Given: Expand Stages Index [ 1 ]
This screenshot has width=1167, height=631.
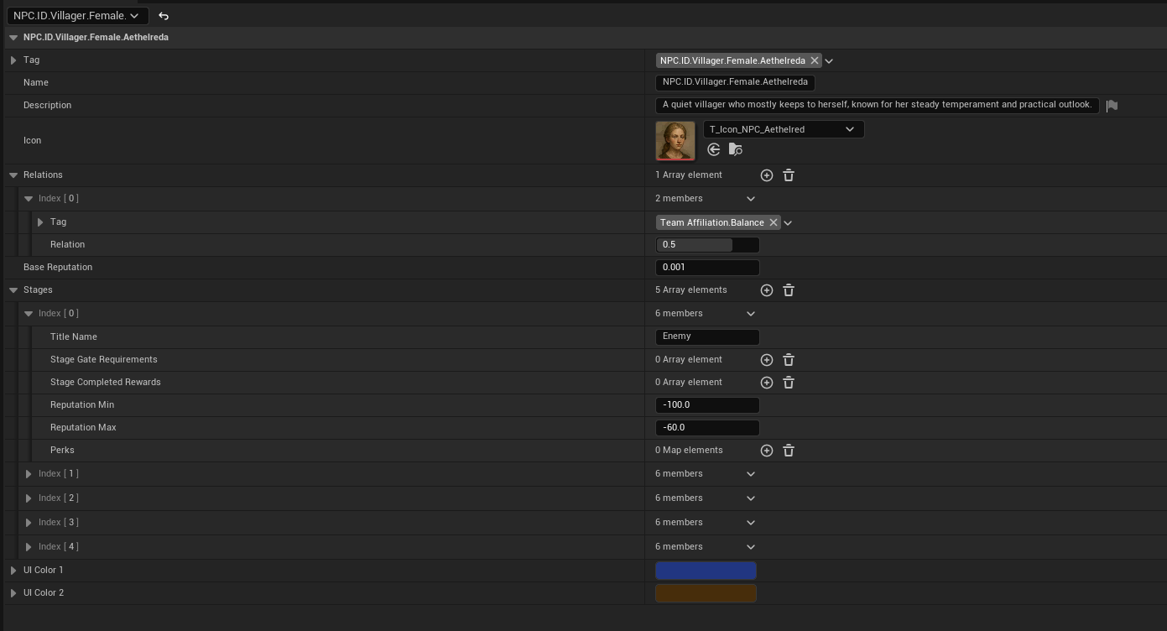Looking at the screenshot, I should 29,474.
